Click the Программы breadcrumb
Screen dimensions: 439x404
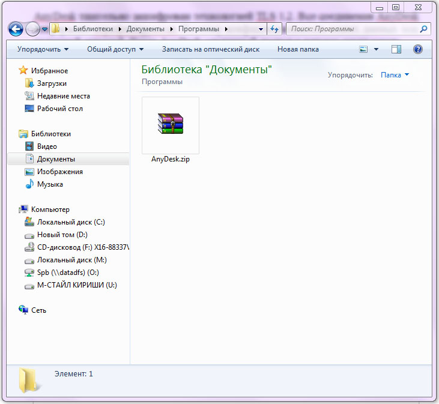tap(199, 29)
